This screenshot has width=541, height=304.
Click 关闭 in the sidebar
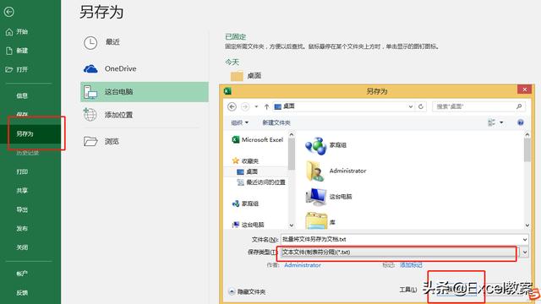tap(22, 247)
